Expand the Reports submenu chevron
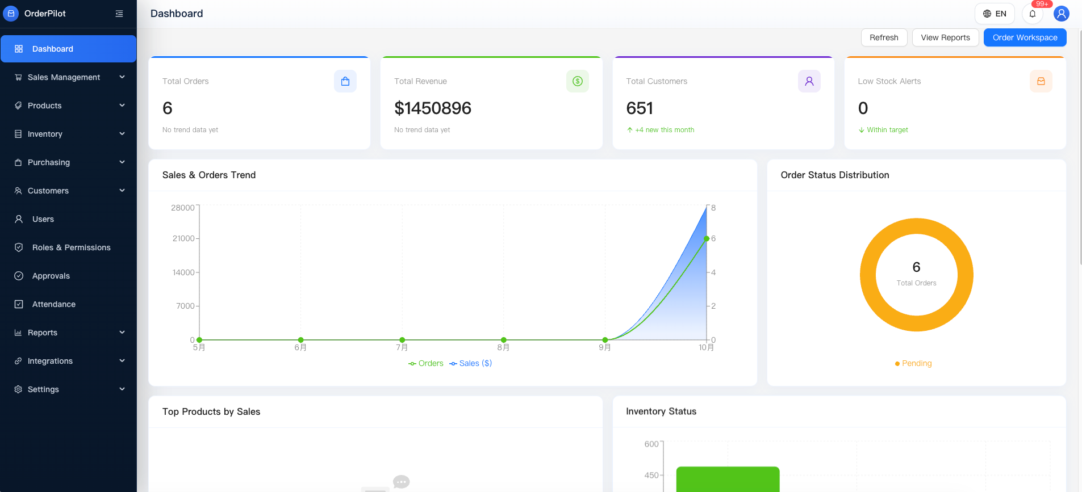The height and width of the screenshot is (492, 1082). click(122, 333)
